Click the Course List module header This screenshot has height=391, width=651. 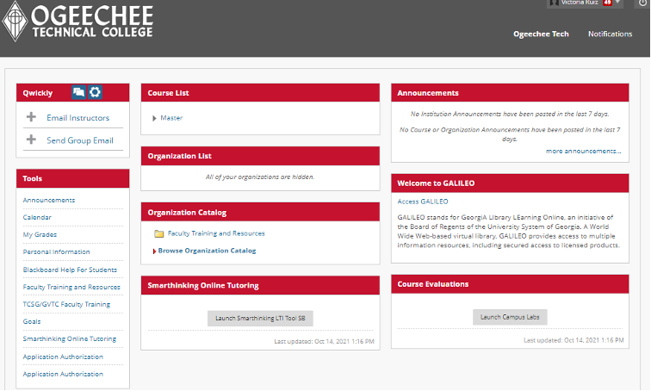pyautogui.click(x=260, y=93)
